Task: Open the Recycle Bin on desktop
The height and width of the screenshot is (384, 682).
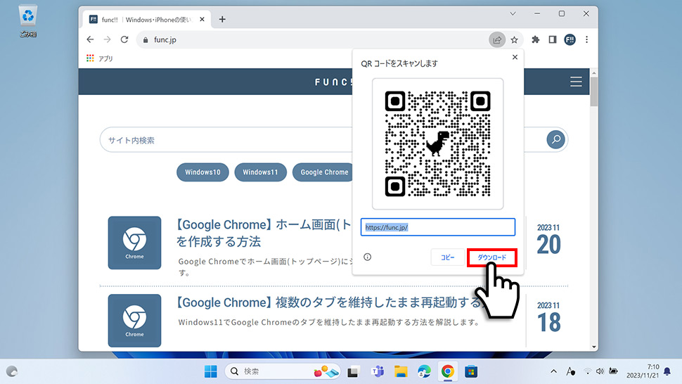Action: pyautogui.click(x=28, y=21)
